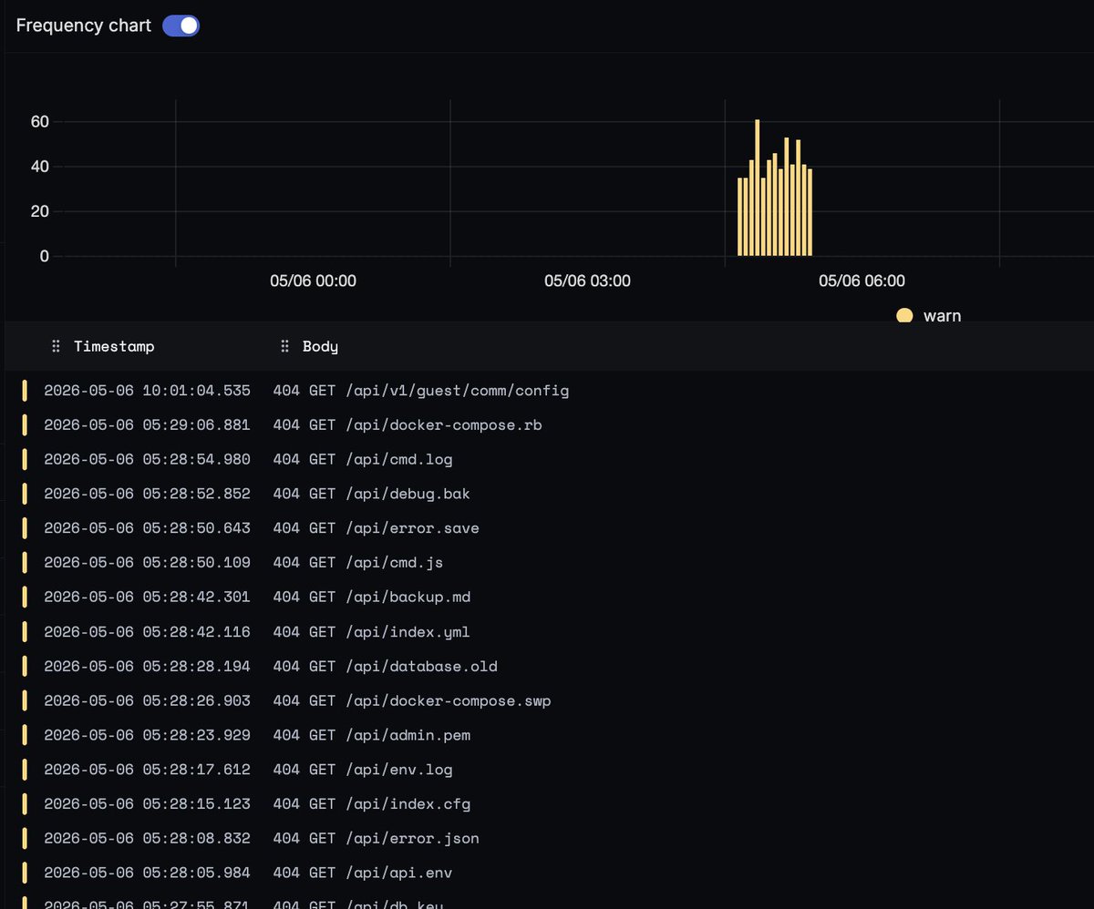Image resolution: width=1094 pixels, height=909 pixels.
Task: Click the tallest bar in frequency chart
Action: (757, 188)
